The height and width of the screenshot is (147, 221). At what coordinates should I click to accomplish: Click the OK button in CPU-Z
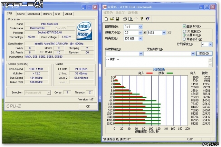88,106
